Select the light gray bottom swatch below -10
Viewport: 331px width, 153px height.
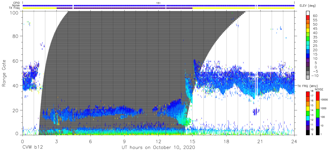pos(308,77)
